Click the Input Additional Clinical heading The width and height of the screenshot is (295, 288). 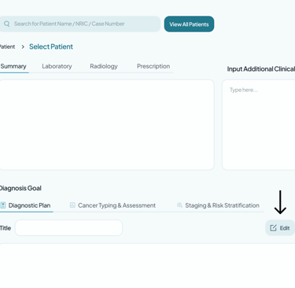coord(261,69)
